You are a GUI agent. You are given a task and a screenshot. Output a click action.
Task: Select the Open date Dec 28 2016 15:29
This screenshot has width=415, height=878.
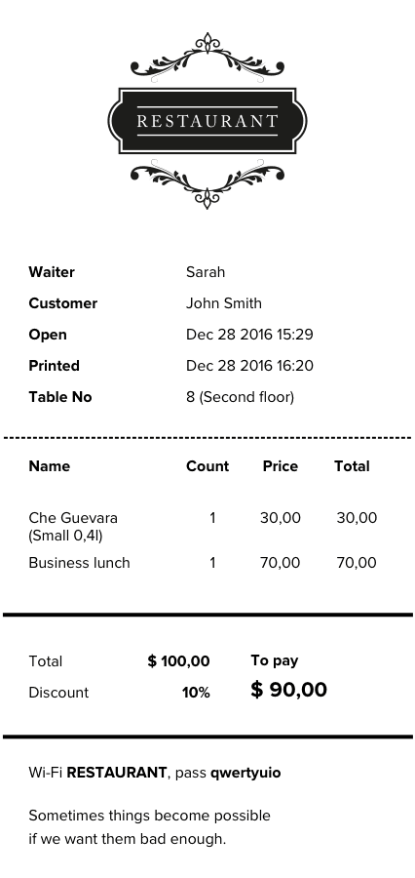249,335
